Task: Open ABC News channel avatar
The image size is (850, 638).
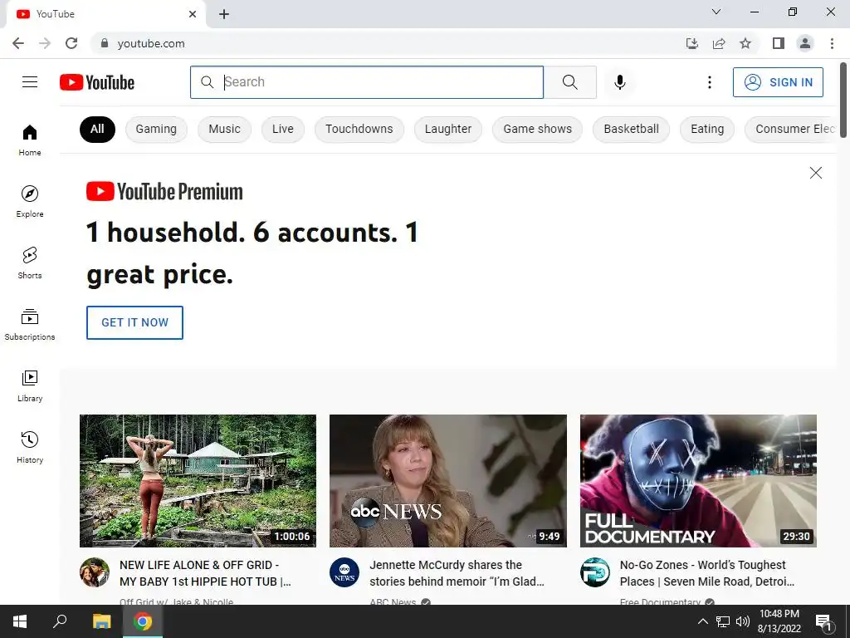Action: coord(344,572)
